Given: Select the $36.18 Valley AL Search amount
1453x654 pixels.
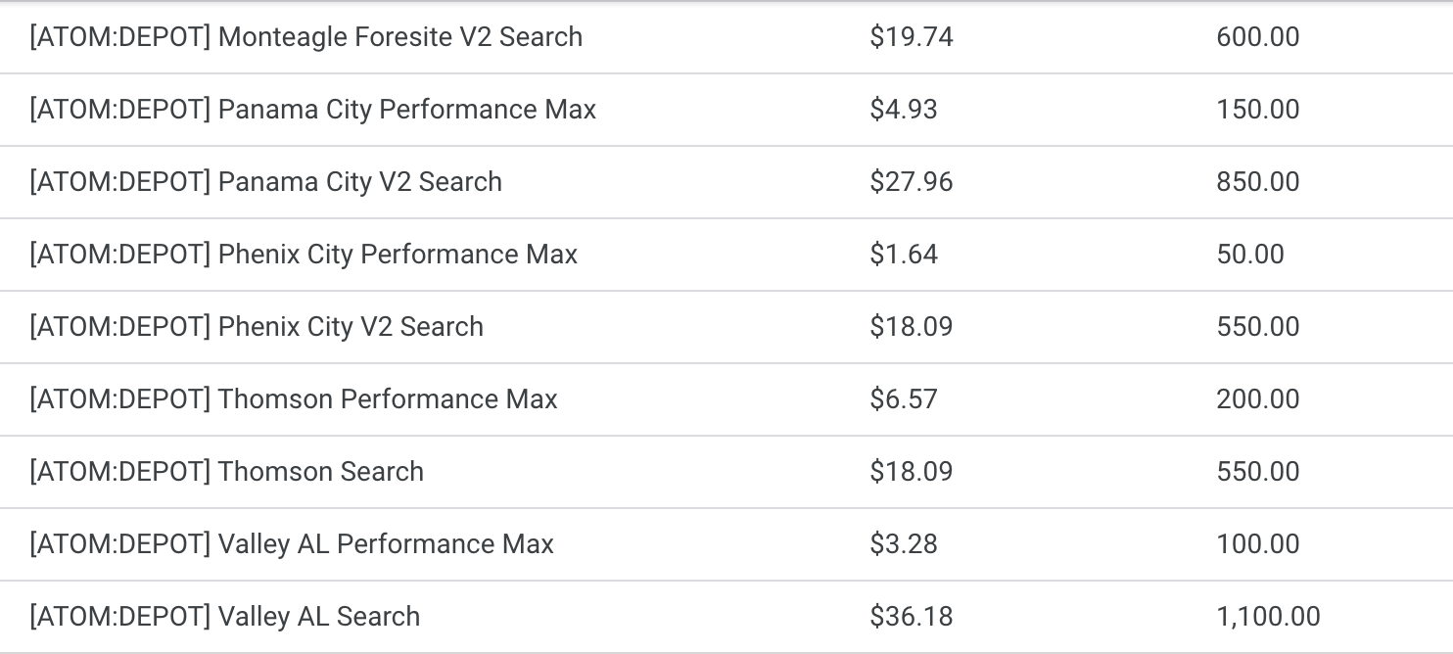Looking at the screenshot, I should tap(911, 617).
